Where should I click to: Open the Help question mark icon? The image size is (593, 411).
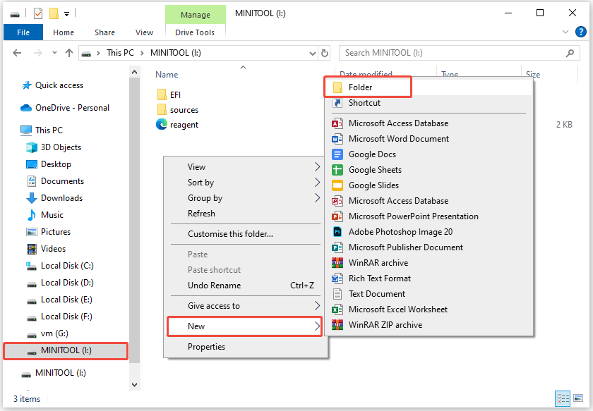tap(580, 32)
